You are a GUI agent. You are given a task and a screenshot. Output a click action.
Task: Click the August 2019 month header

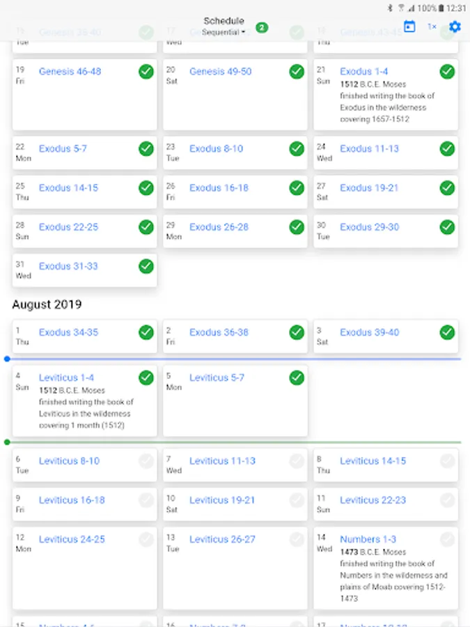click(47, 304)
